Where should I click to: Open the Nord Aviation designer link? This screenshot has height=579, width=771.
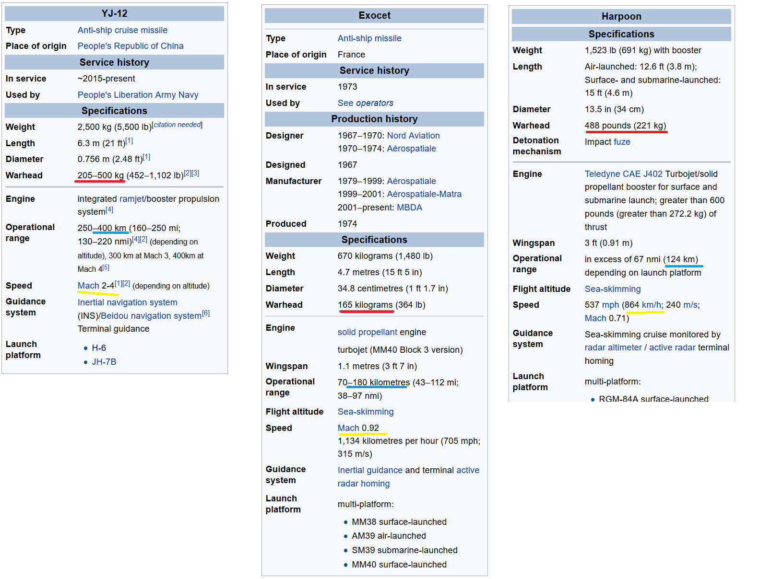click(x=414, y=136)
